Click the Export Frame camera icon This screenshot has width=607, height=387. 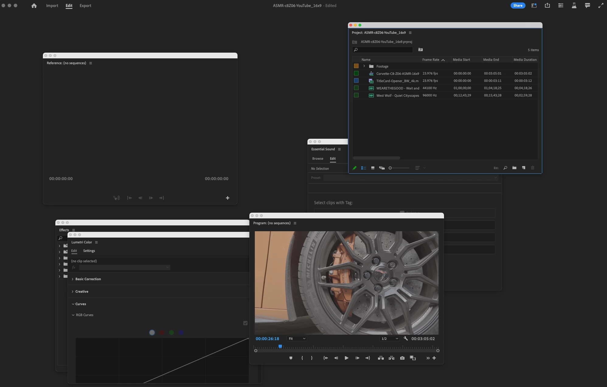coord(402,358)
